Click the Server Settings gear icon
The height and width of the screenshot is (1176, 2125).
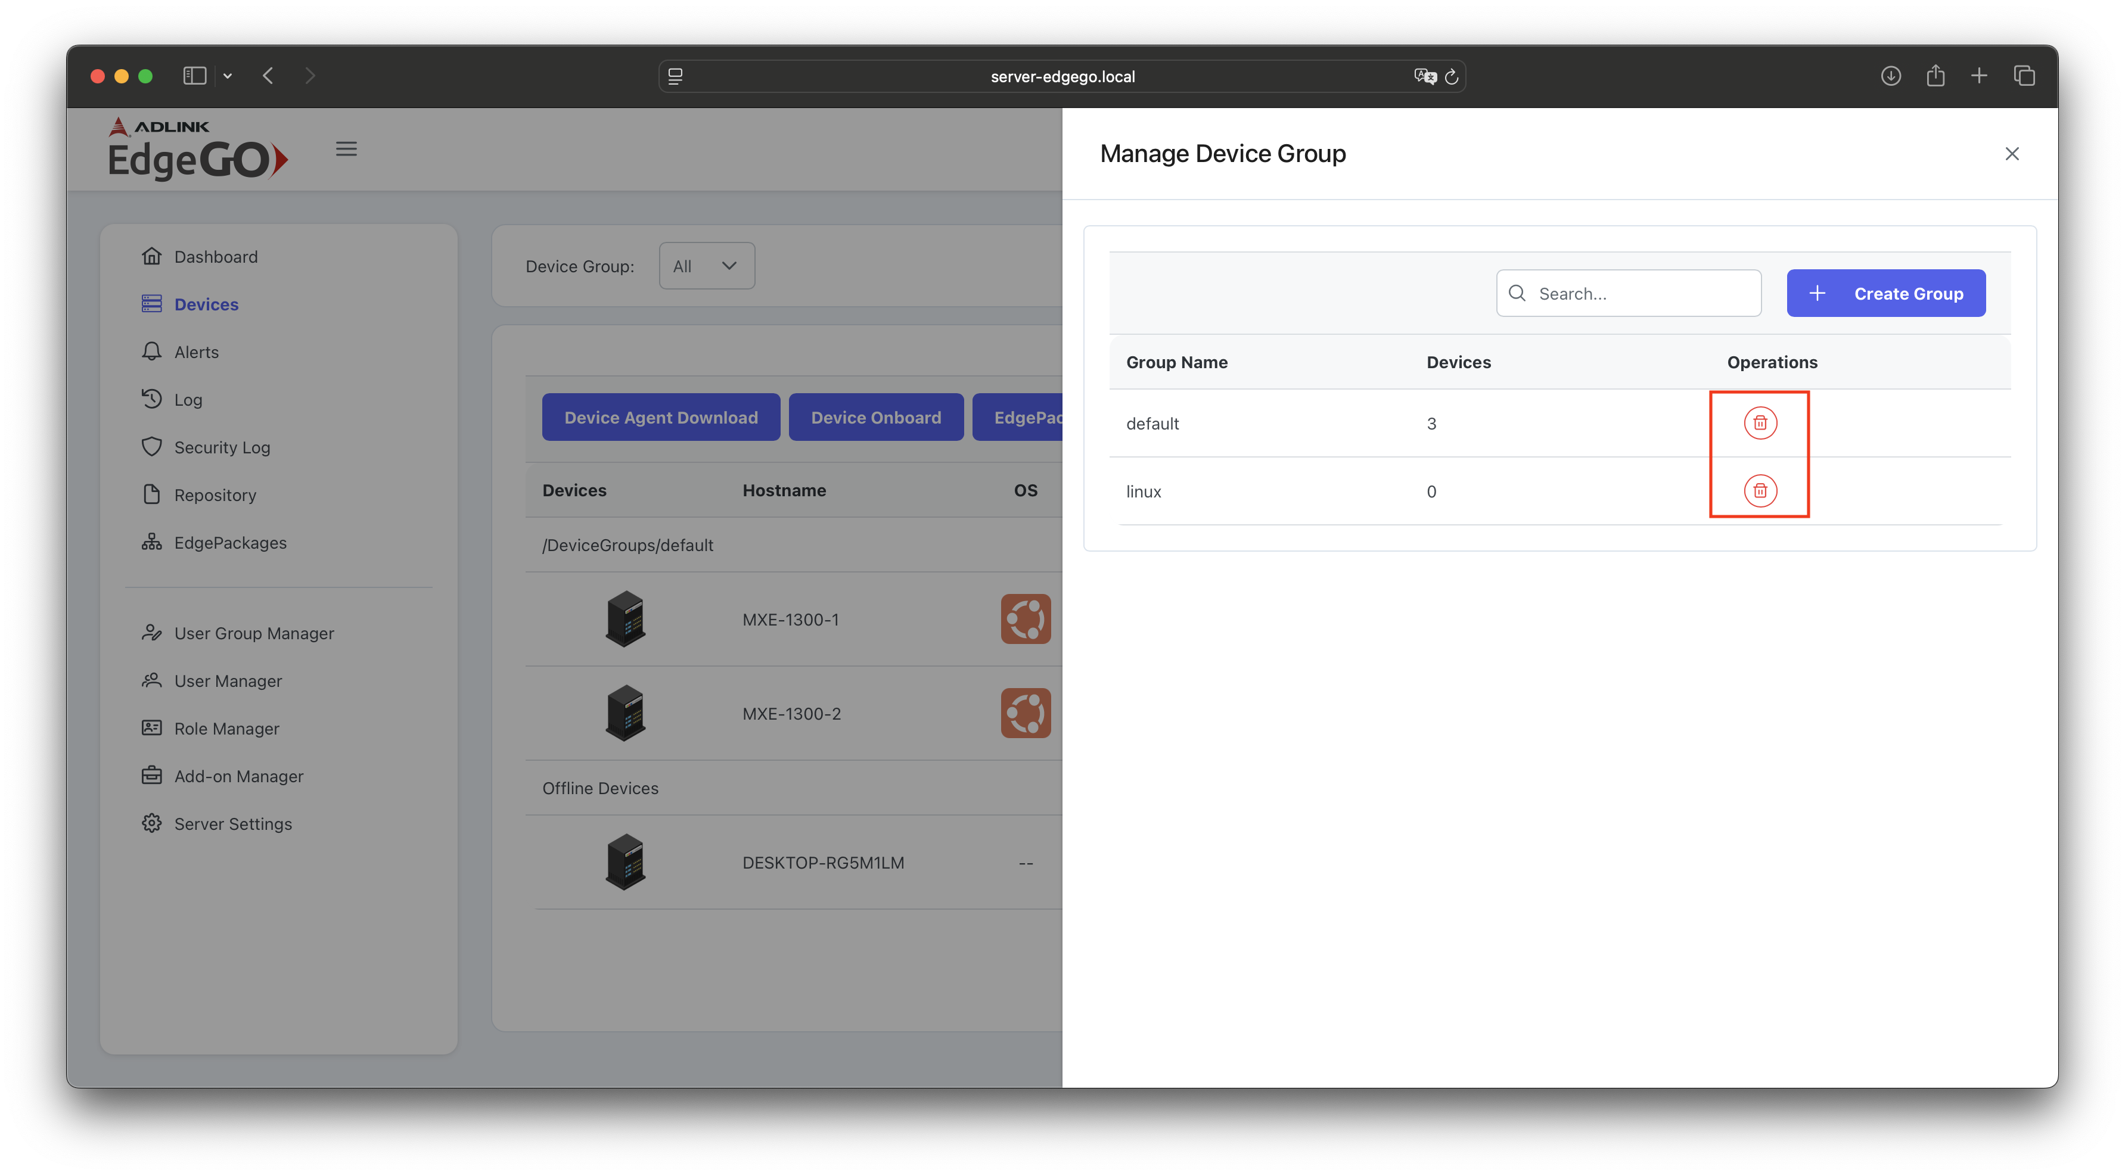click(152, 823)
